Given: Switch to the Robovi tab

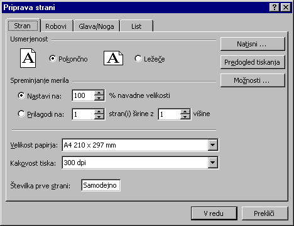Looking at the screenshot, I should 56,26.
